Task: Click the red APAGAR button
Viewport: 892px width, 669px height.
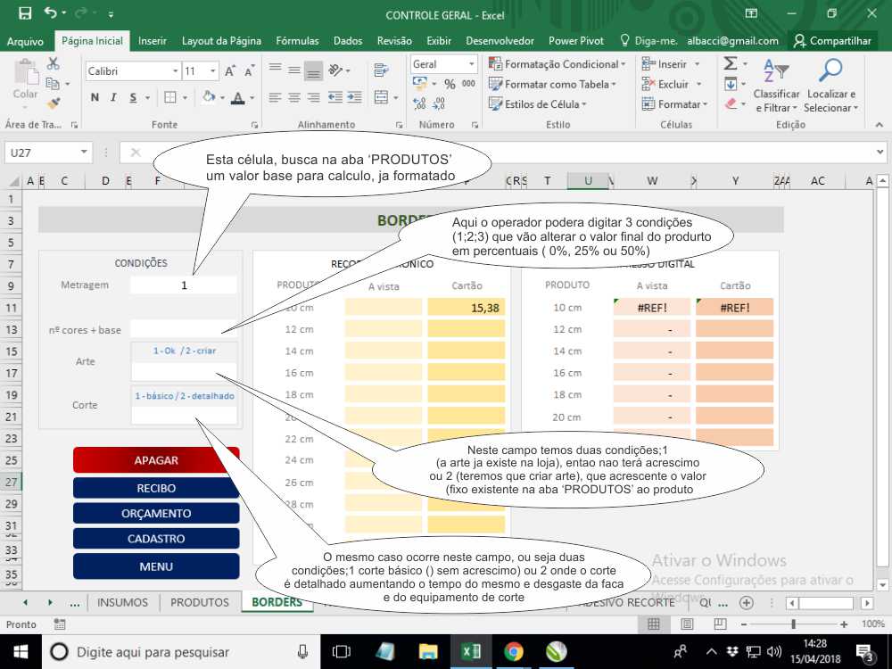Action: click(x=156, y=459)
